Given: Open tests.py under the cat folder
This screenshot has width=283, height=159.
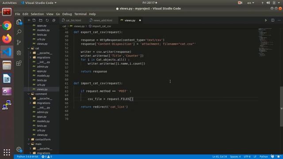Looking at the screenshot, I should (42, 80).
